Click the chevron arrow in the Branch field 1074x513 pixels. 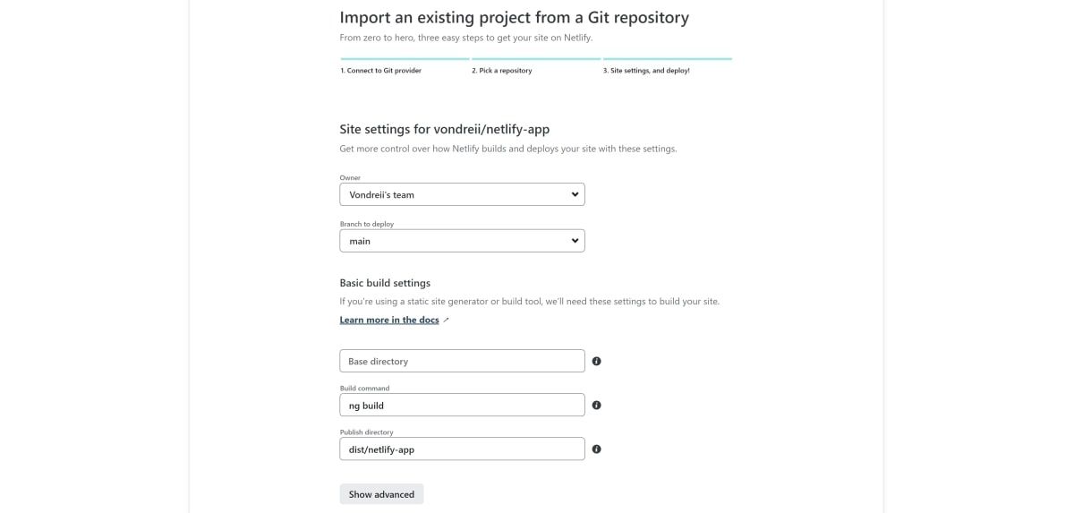[575, 241]
